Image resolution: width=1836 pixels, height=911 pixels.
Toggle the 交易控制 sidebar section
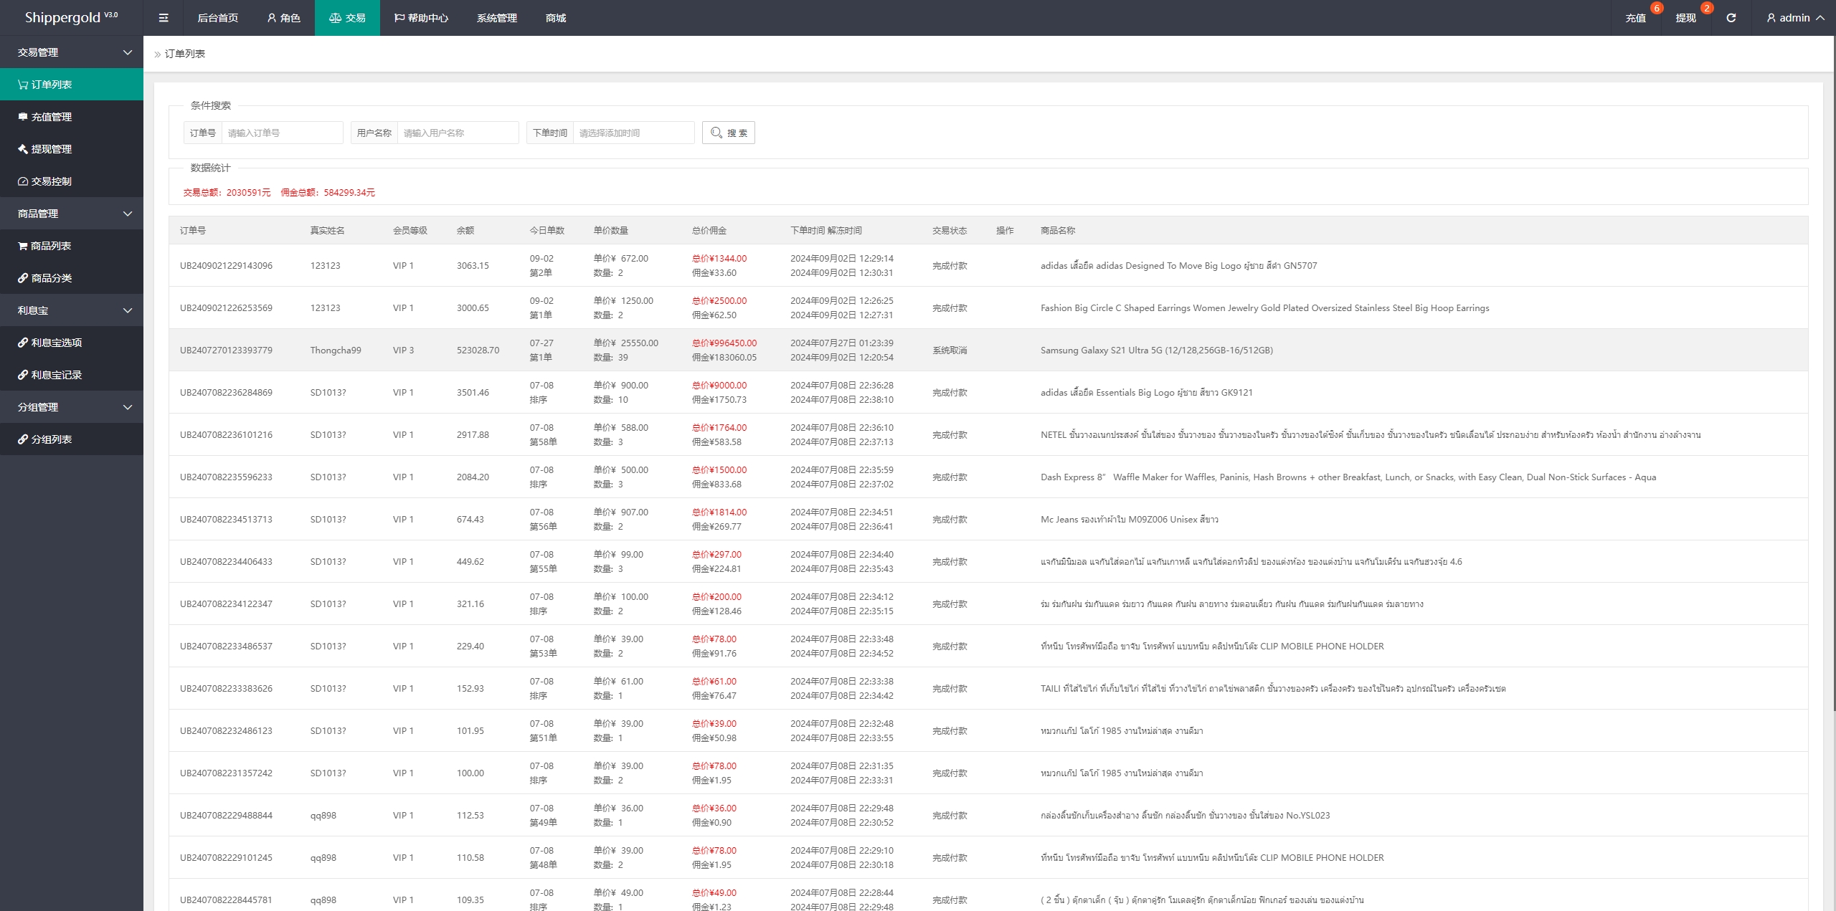[72, 181]
